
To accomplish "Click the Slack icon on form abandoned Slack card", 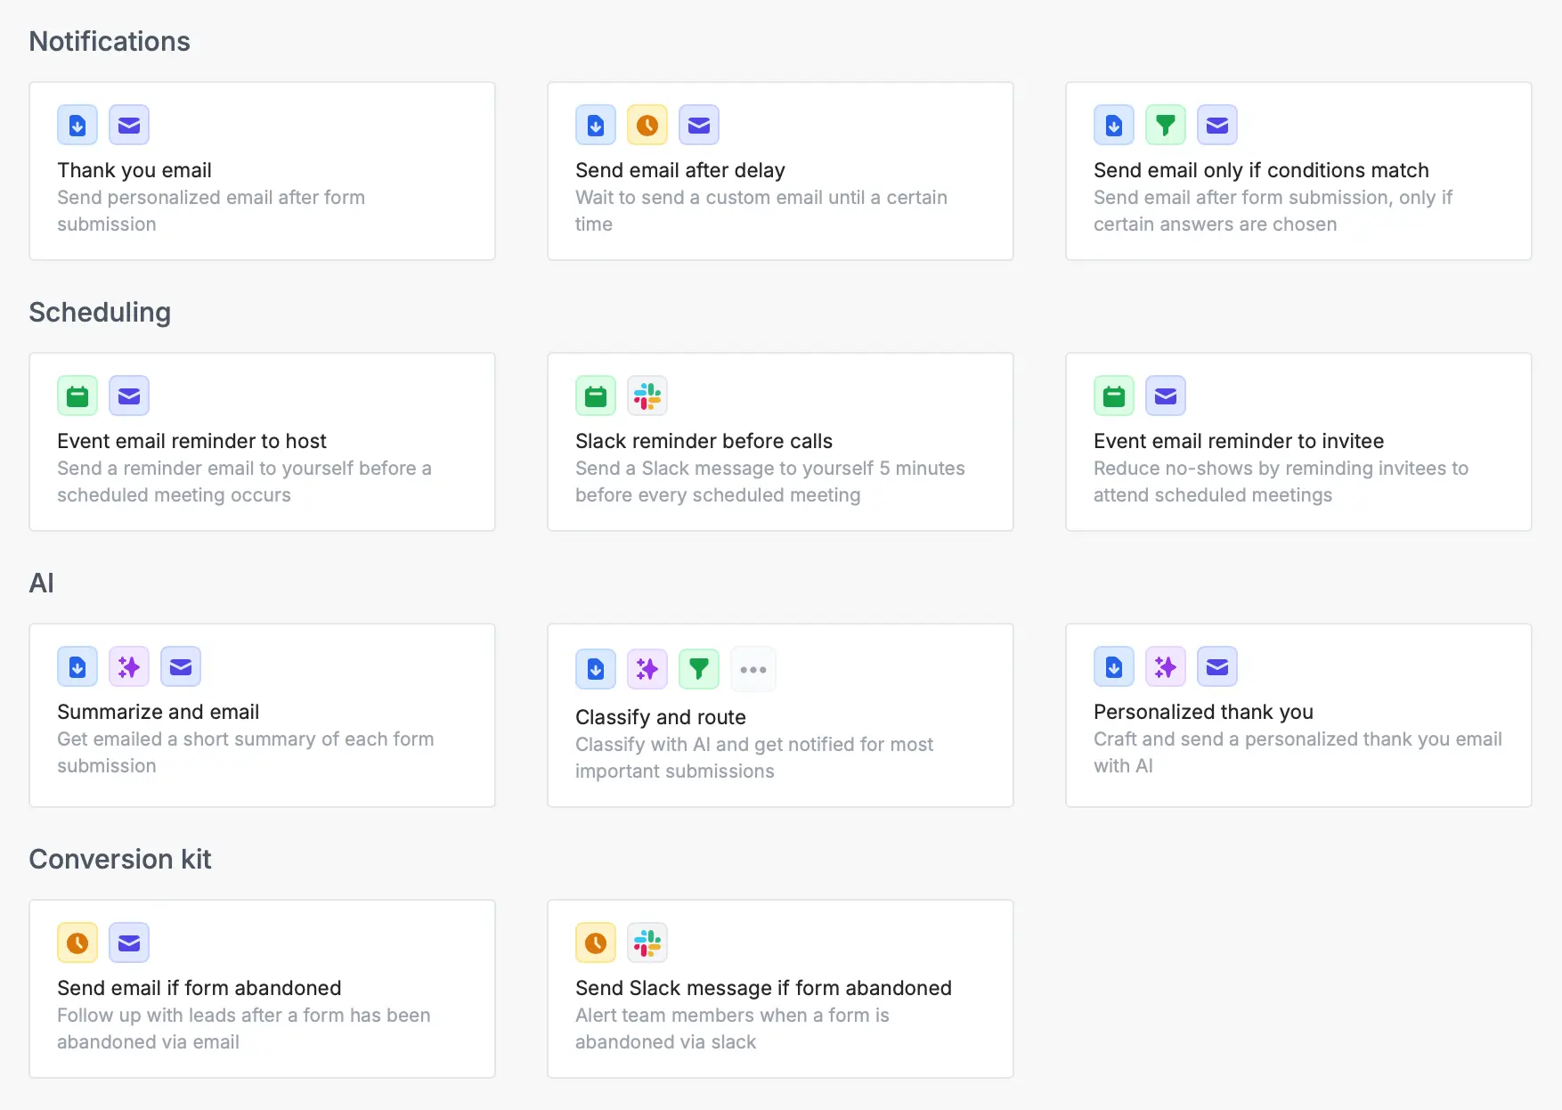I will [x=647, y=943].
